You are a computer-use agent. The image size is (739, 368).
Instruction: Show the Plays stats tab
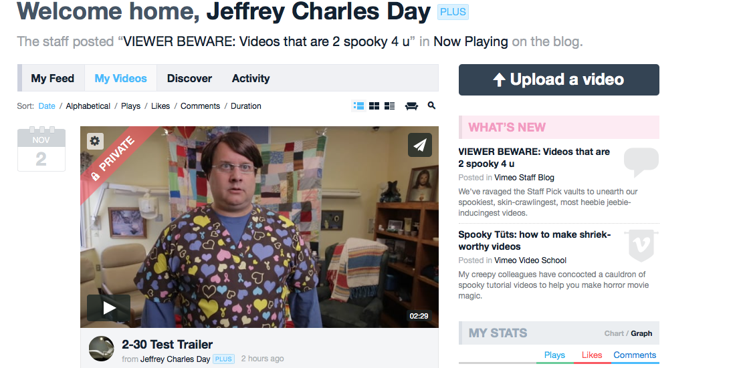tap(554, 355)
